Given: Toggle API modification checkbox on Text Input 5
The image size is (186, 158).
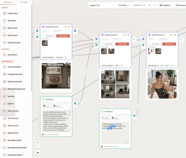Looking at the screenshot, I should click(43, 134).
